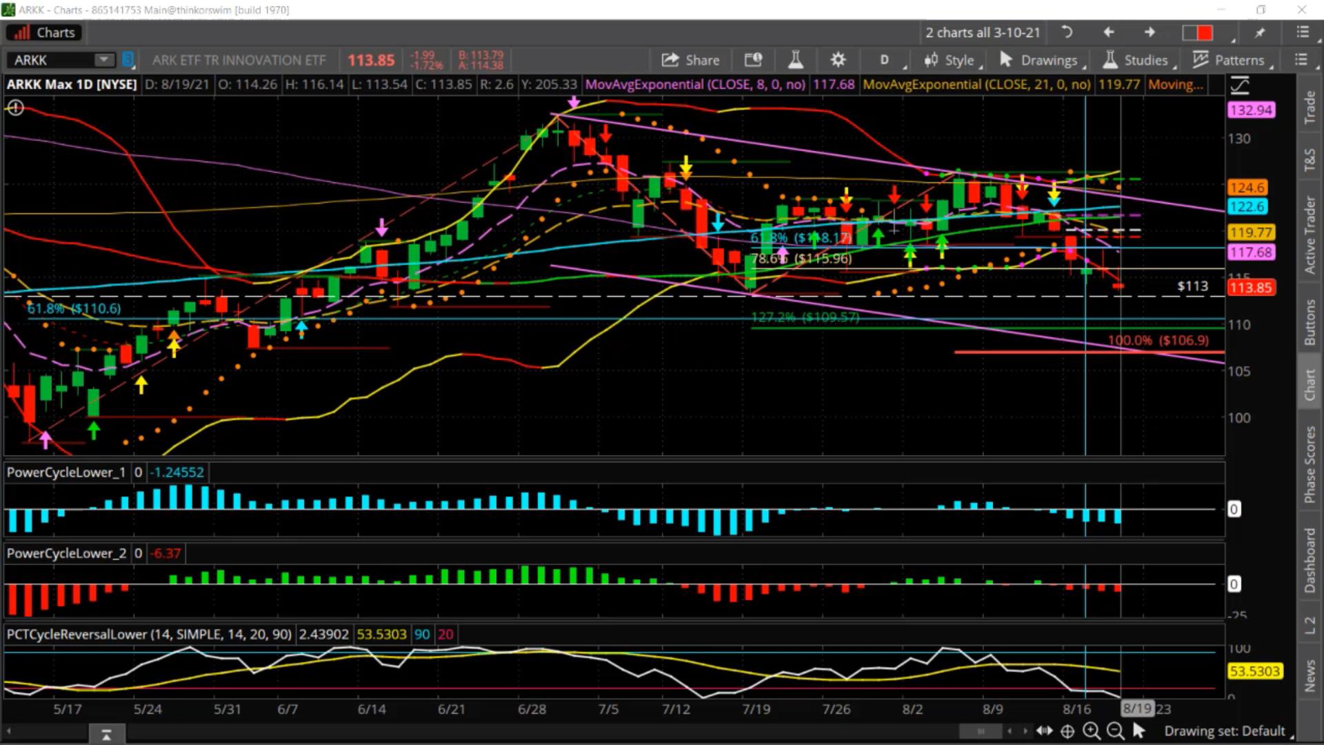Click the reload grid undo arrow
The width and height of the screenshot is (1324, 745).
pyautogui.click(x=1067, y=32)
